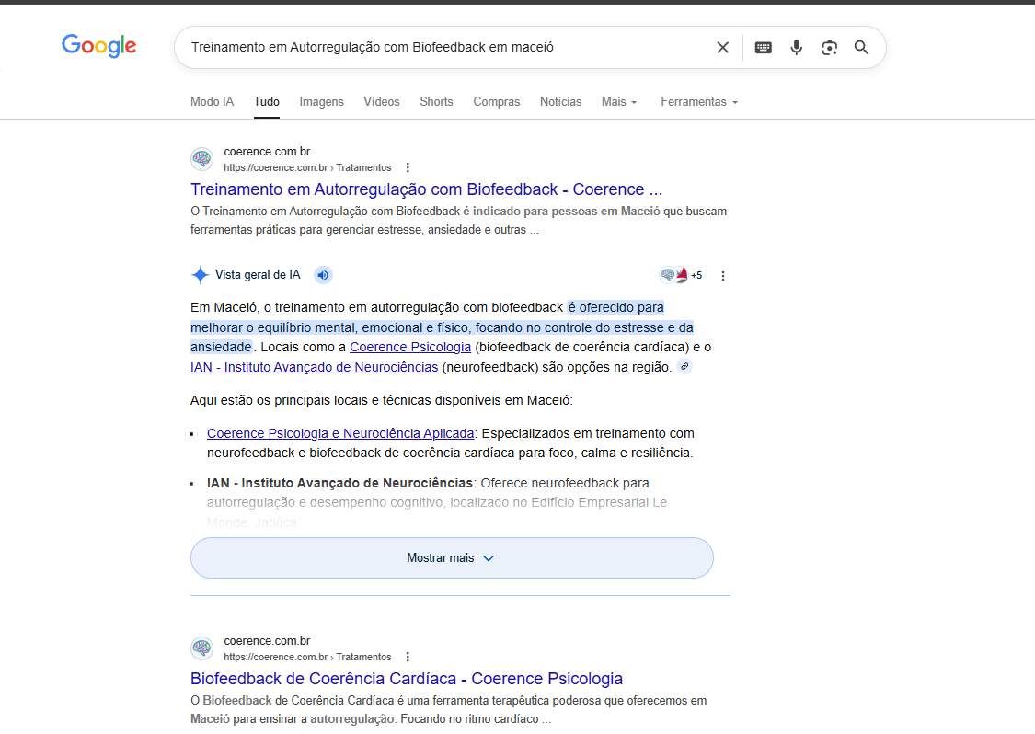Listen to AI overview via speaker icon
The width and height of the screenshot is (1035, 734).
pyautogui.click(x=323, y=275)
